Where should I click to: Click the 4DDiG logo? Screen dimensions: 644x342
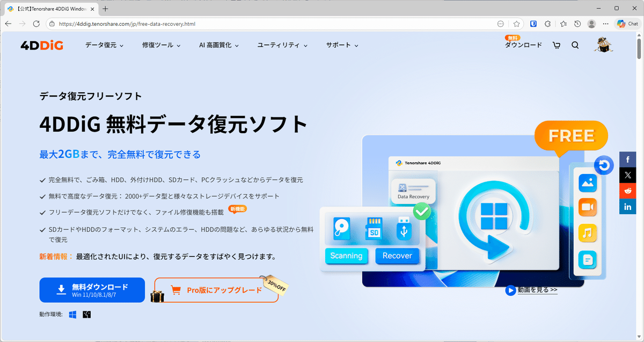[41, 45]
